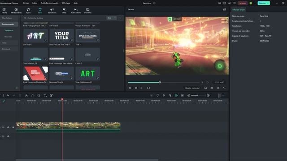Select the Nouveau subcategory
287x161 pixels.
click(8, 37)
